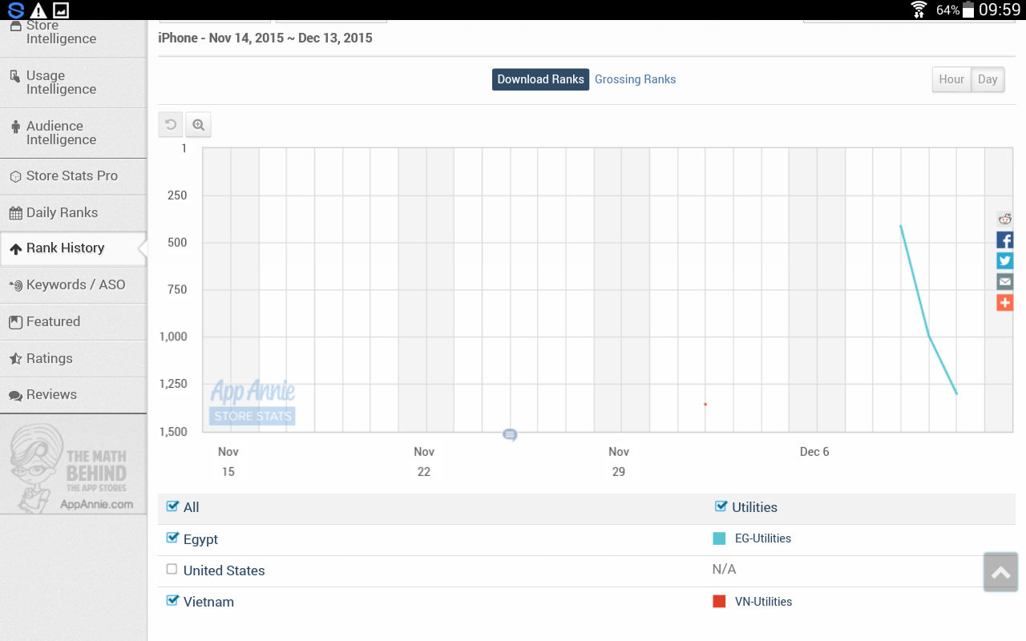The width and height of the screenshot is (1026, 641).
Task: Click the Ratings star icon
Action: 15,359
